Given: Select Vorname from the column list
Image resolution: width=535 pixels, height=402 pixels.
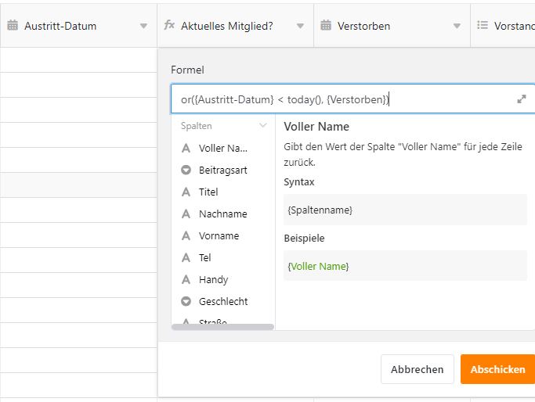Looking at the screenshot, I should pyautogui.click(x=219, y=235).
